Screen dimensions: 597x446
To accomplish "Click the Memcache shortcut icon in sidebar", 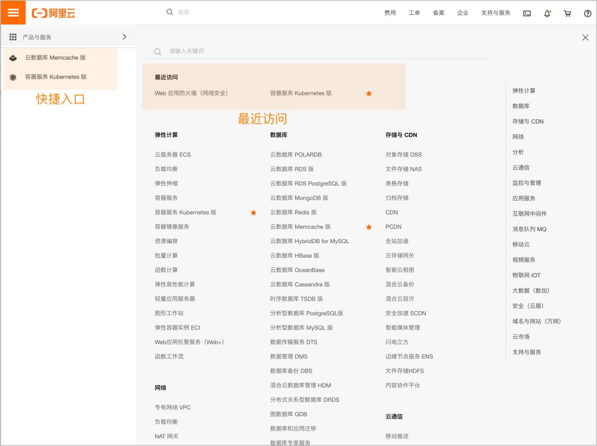I will click(x=13, y=58).
